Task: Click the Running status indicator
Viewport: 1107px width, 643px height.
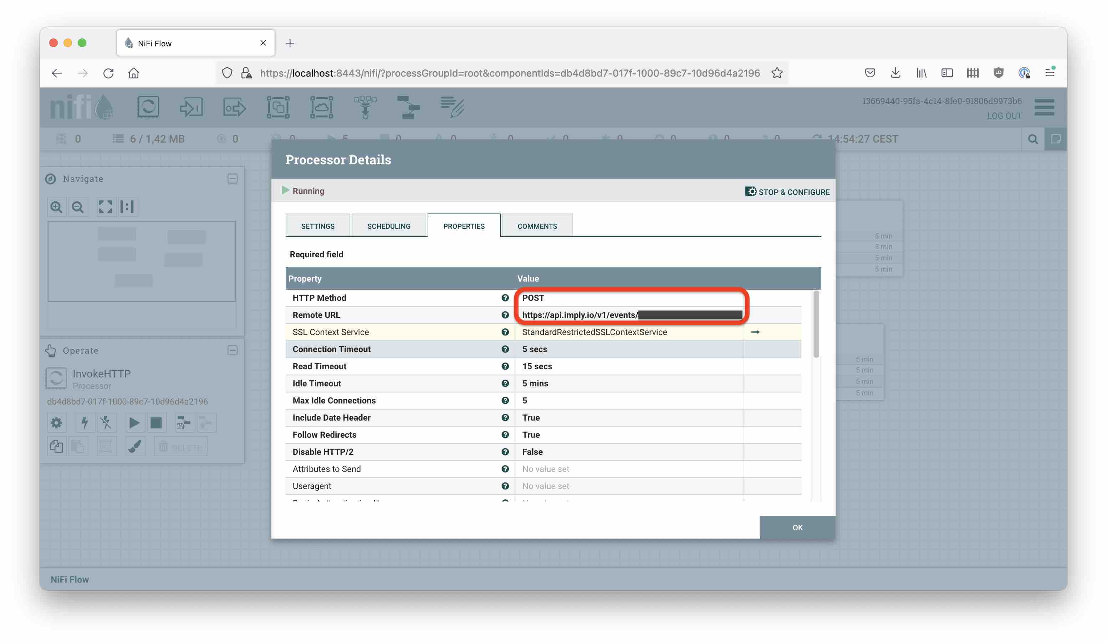Action: (302, 191)
